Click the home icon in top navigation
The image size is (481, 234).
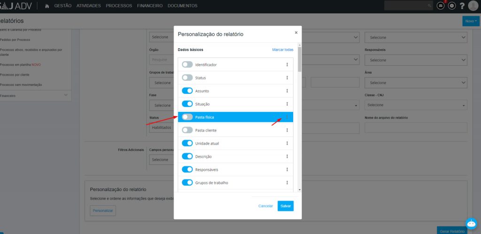tap(47, 6)
